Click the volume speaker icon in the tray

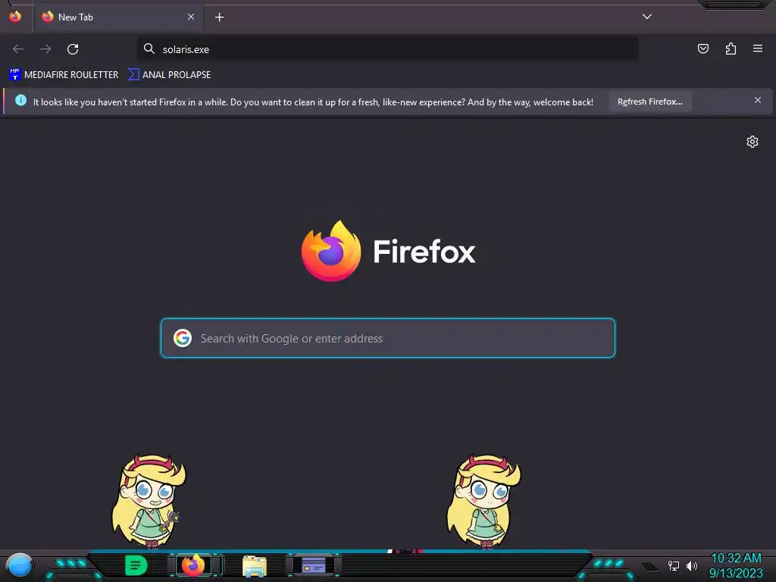coord(691,565)
